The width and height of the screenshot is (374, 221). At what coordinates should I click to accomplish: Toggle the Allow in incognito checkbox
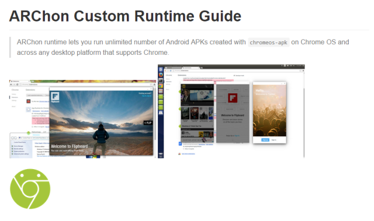[x=33, y=127]
